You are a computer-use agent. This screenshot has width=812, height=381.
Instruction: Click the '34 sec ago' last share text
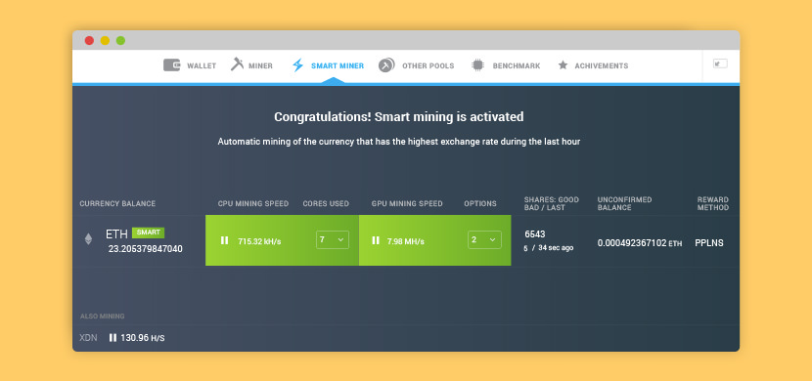556,248
